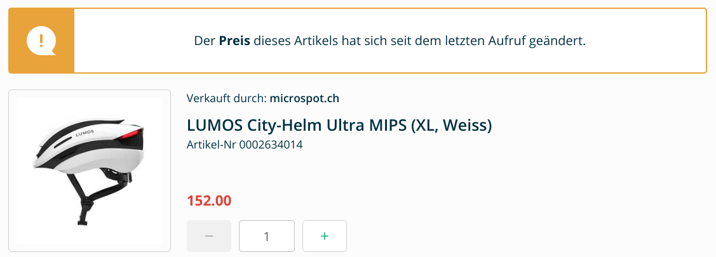
Task: Click the (XL, Weiss) variant text in title
Action: (451, 125)
